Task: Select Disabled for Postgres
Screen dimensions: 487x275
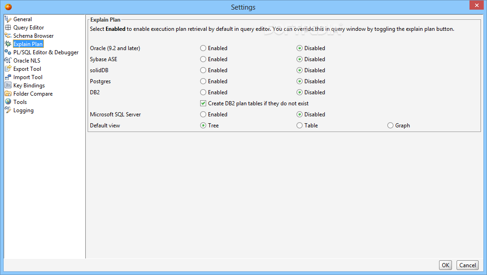Action: (x=299, y=81)
